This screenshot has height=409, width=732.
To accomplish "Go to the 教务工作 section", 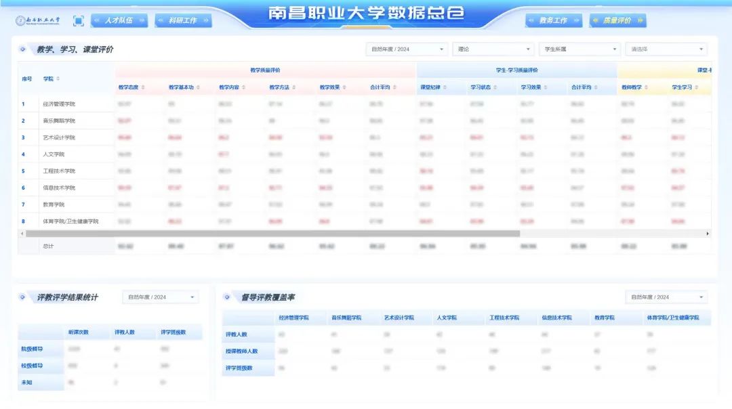I will pyautogui.click(x=554, y=21).
